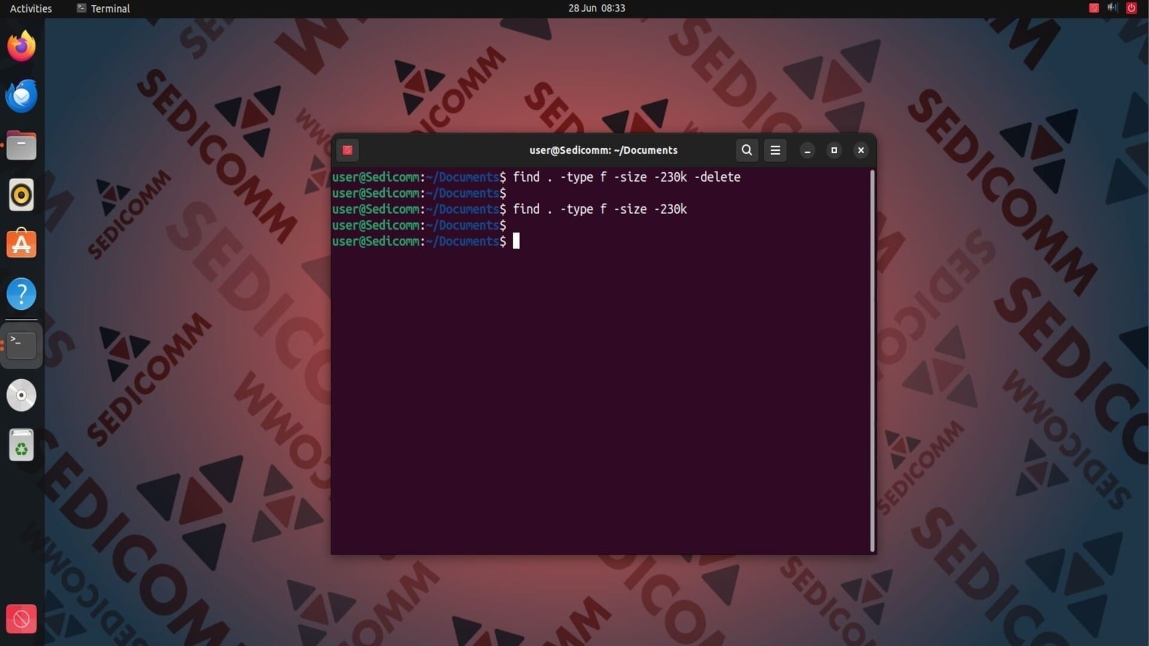
Task: Click the red blocked icon at dock bottom
Action: (22, 619)
